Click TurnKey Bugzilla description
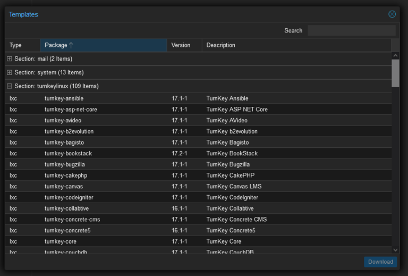 [x=228, y=164]
